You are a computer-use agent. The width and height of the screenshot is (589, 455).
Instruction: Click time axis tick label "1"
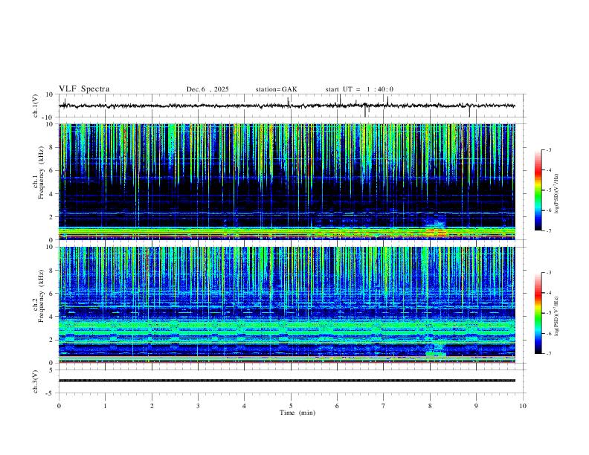pos(105,406)
